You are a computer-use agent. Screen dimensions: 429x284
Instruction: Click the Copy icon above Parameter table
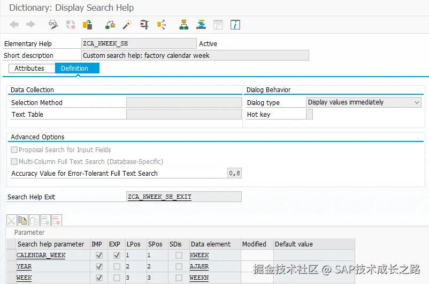(x=22, y=220)
